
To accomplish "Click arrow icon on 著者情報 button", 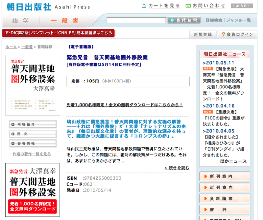I will tap(13, 143).
